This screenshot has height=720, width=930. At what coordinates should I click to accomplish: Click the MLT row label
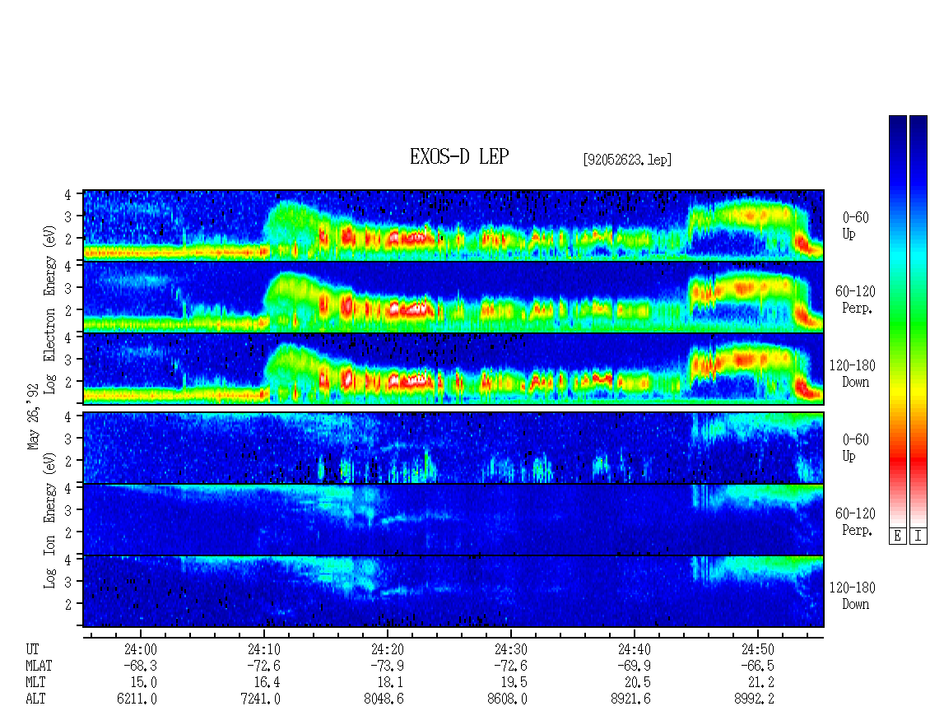point(35,683)
